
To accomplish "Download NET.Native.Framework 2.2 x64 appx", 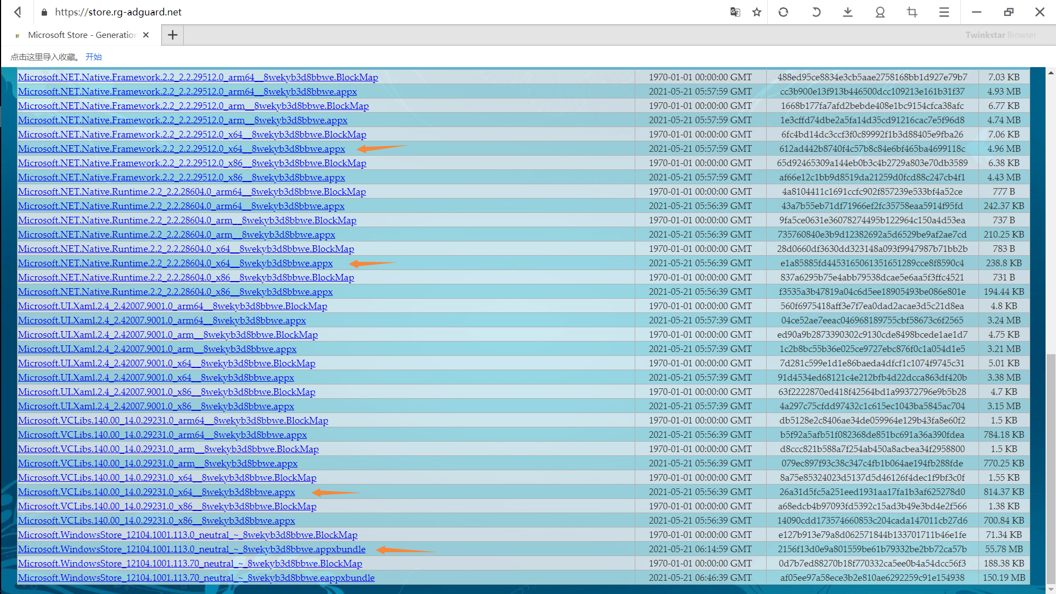I will [182, 148].
